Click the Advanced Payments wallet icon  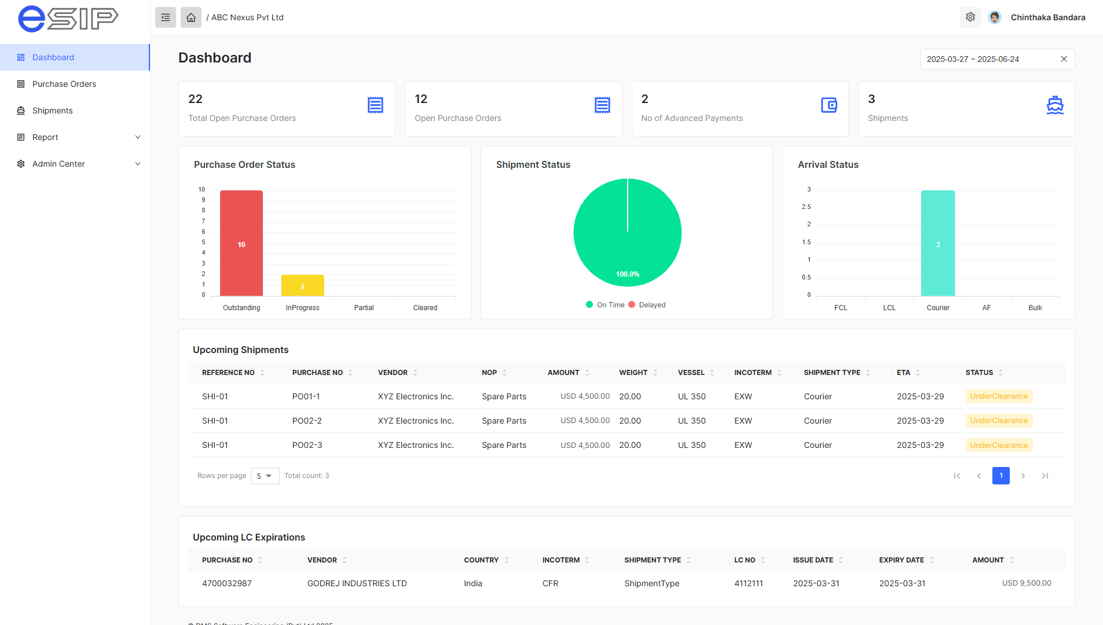pyautogui.click(x=829, y=105)
